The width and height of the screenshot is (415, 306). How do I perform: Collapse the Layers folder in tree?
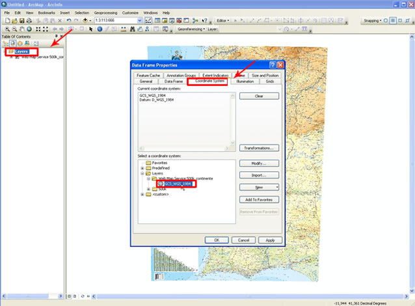point(142,174)
